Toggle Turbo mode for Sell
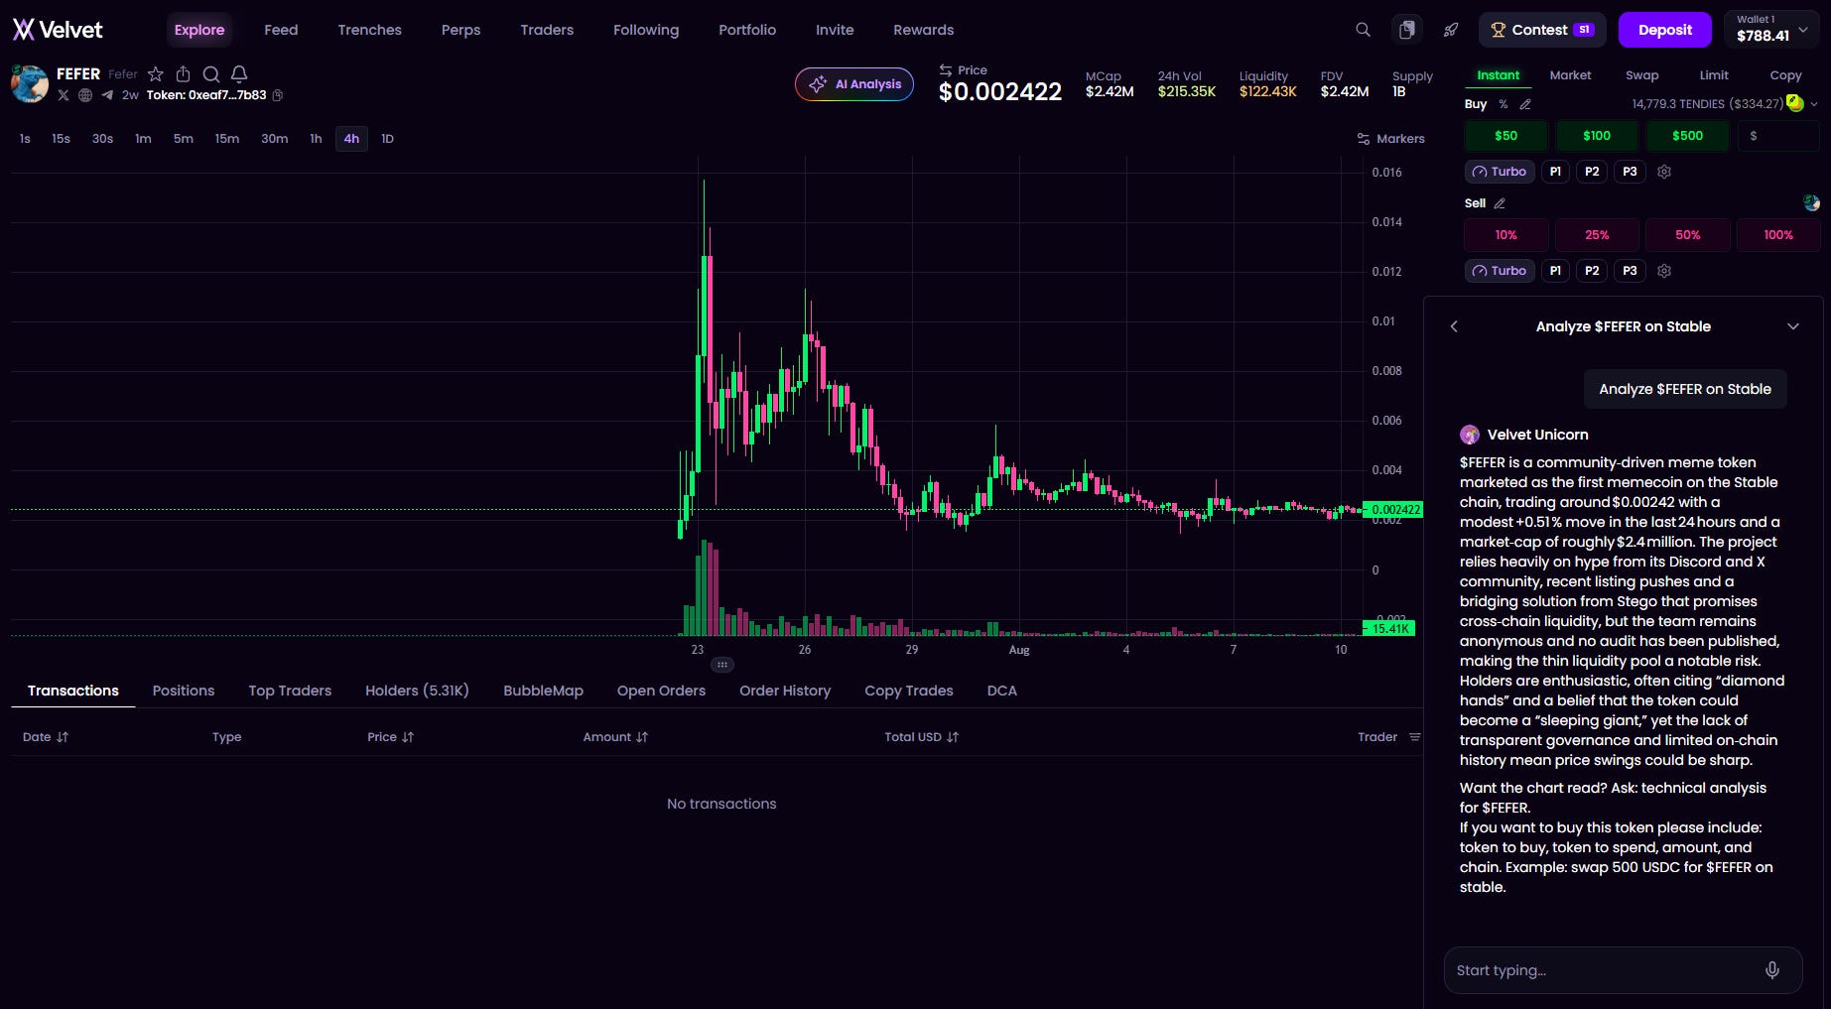 point(1500,271)
